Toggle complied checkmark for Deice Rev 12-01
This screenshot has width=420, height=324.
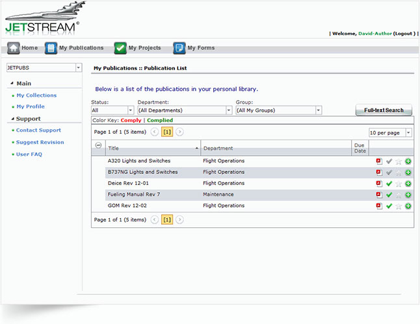pos(389,184)
